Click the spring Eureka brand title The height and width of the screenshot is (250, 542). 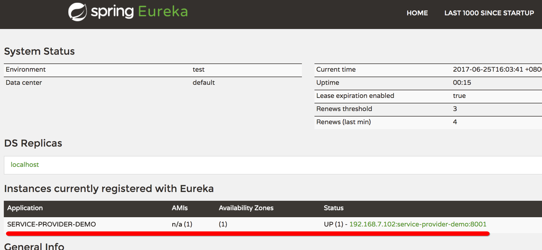point(139,12)
